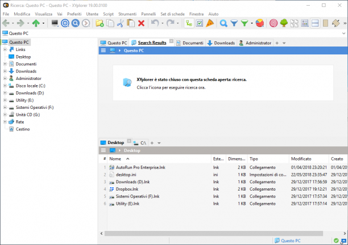Expand the Rete tree node
The width and height of the screenshot is (348, 245).
(5, 122)
